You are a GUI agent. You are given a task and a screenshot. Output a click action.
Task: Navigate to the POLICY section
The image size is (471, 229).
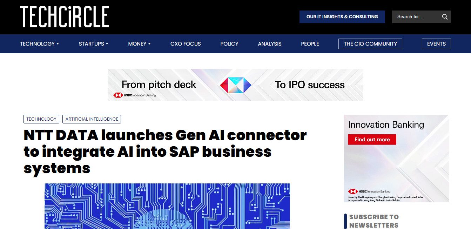click(229, 43)
